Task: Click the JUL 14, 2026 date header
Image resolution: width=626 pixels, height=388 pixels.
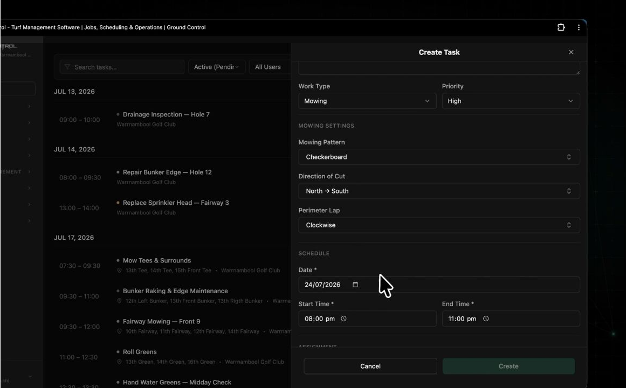Action: click(74, 149)
